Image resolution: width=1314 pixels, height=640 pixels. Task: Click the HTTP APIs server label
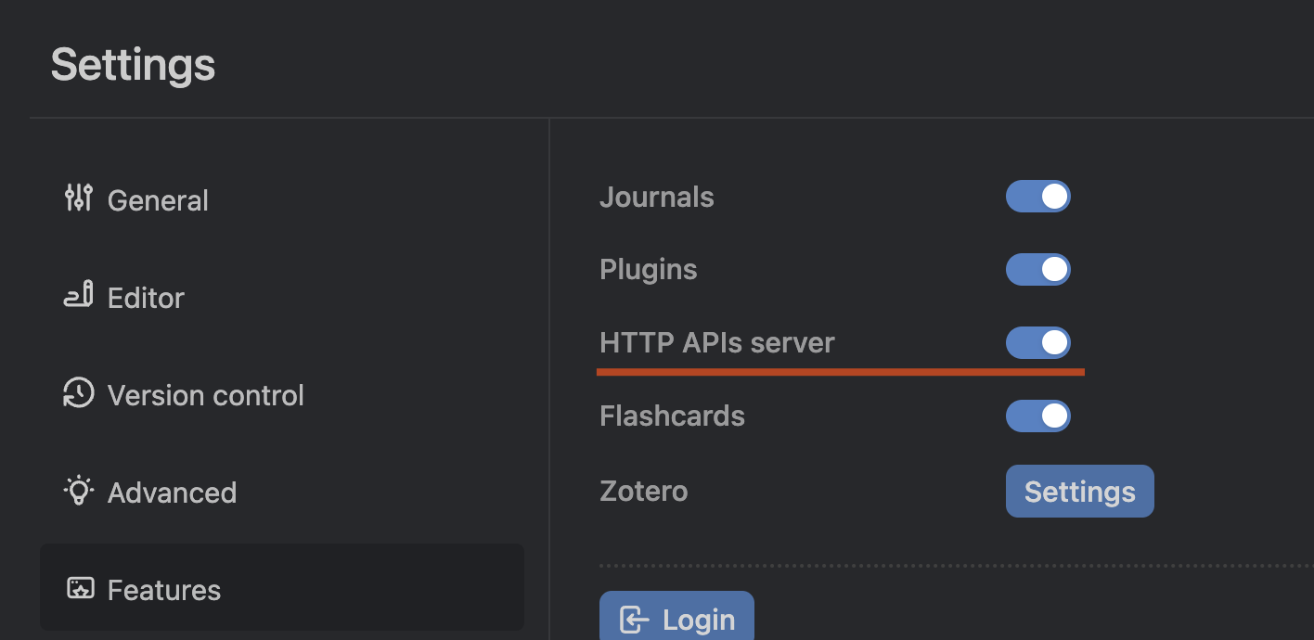pyautogui.click(x=717, y=343)
